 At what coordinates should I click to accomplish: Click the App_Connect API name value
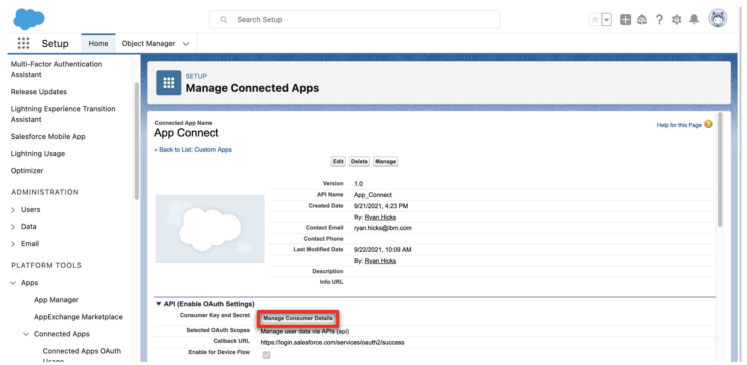coord(373,195)
